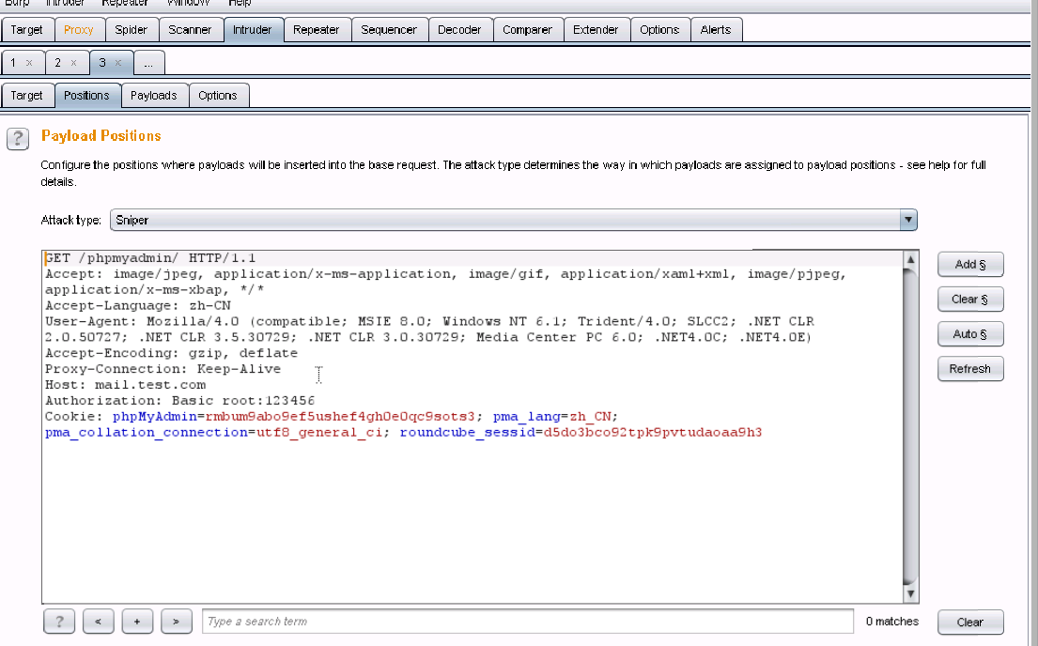Open the Intruder Options sub-tab
The height and width of the screenshot is (646, 1038).
pyautogui.click(x=218, y=96)
